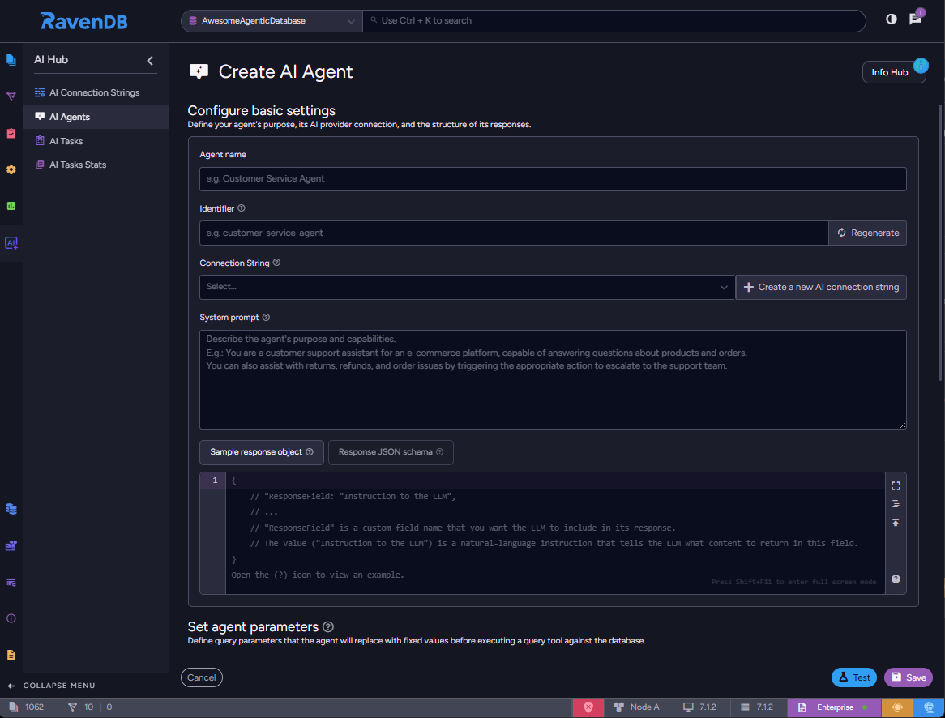Open the running queries icon in the left rail
This screenshot has height=718, width=945.
point(11,583)
